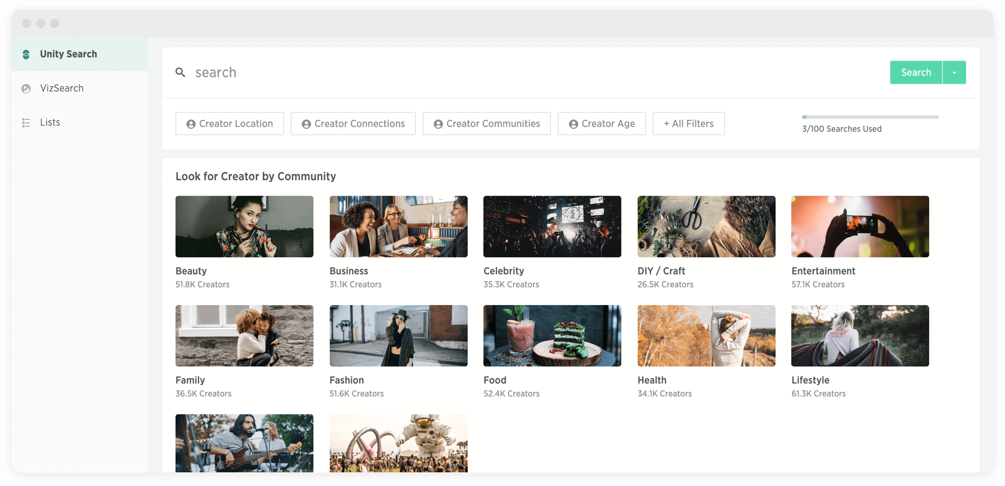Click the Celebrity title link

(x=504, y=271)
